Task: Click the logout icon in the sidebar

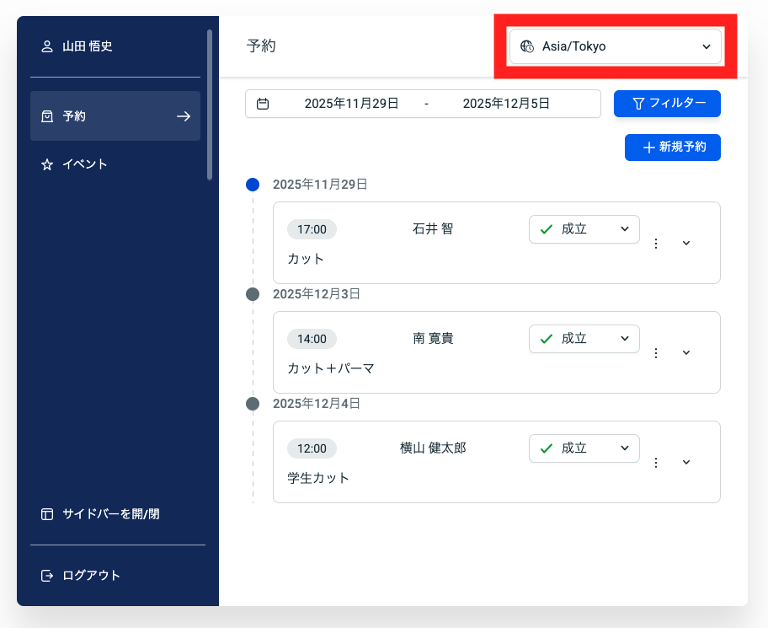Action: tap(47, 576)
